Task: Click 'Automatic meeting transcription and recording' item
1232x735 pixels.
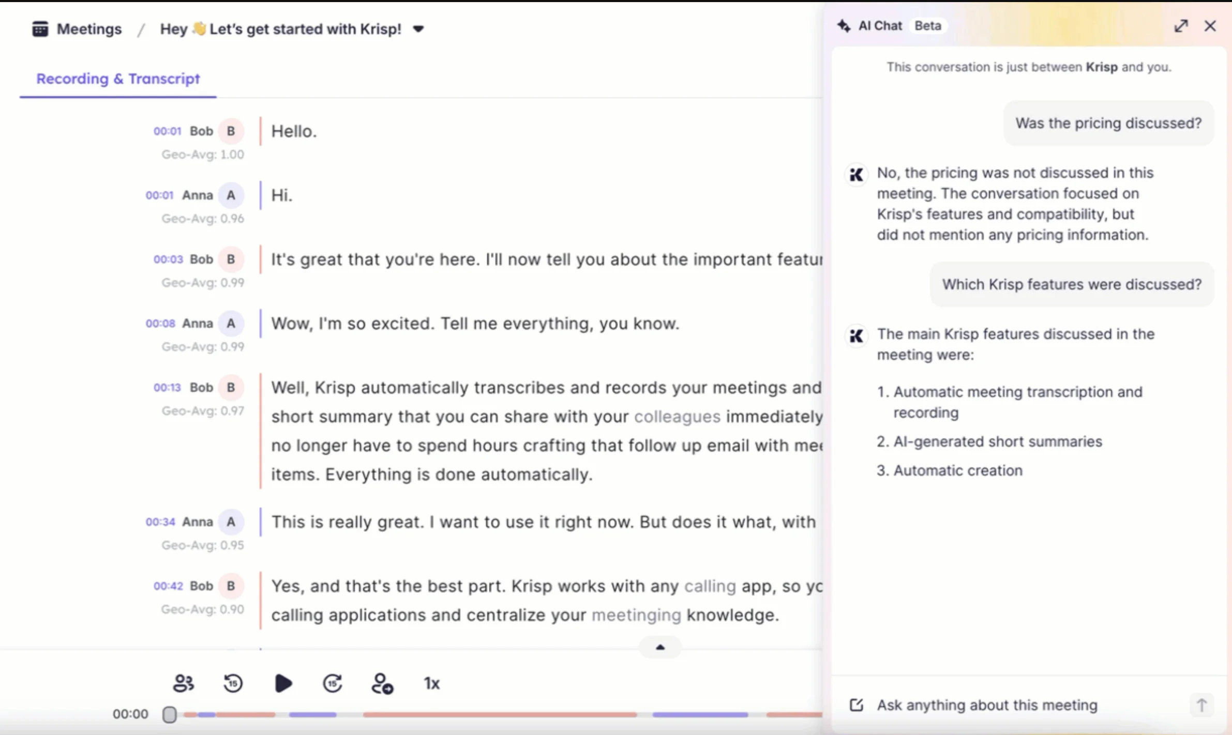Action: [x=1018, y=402]
